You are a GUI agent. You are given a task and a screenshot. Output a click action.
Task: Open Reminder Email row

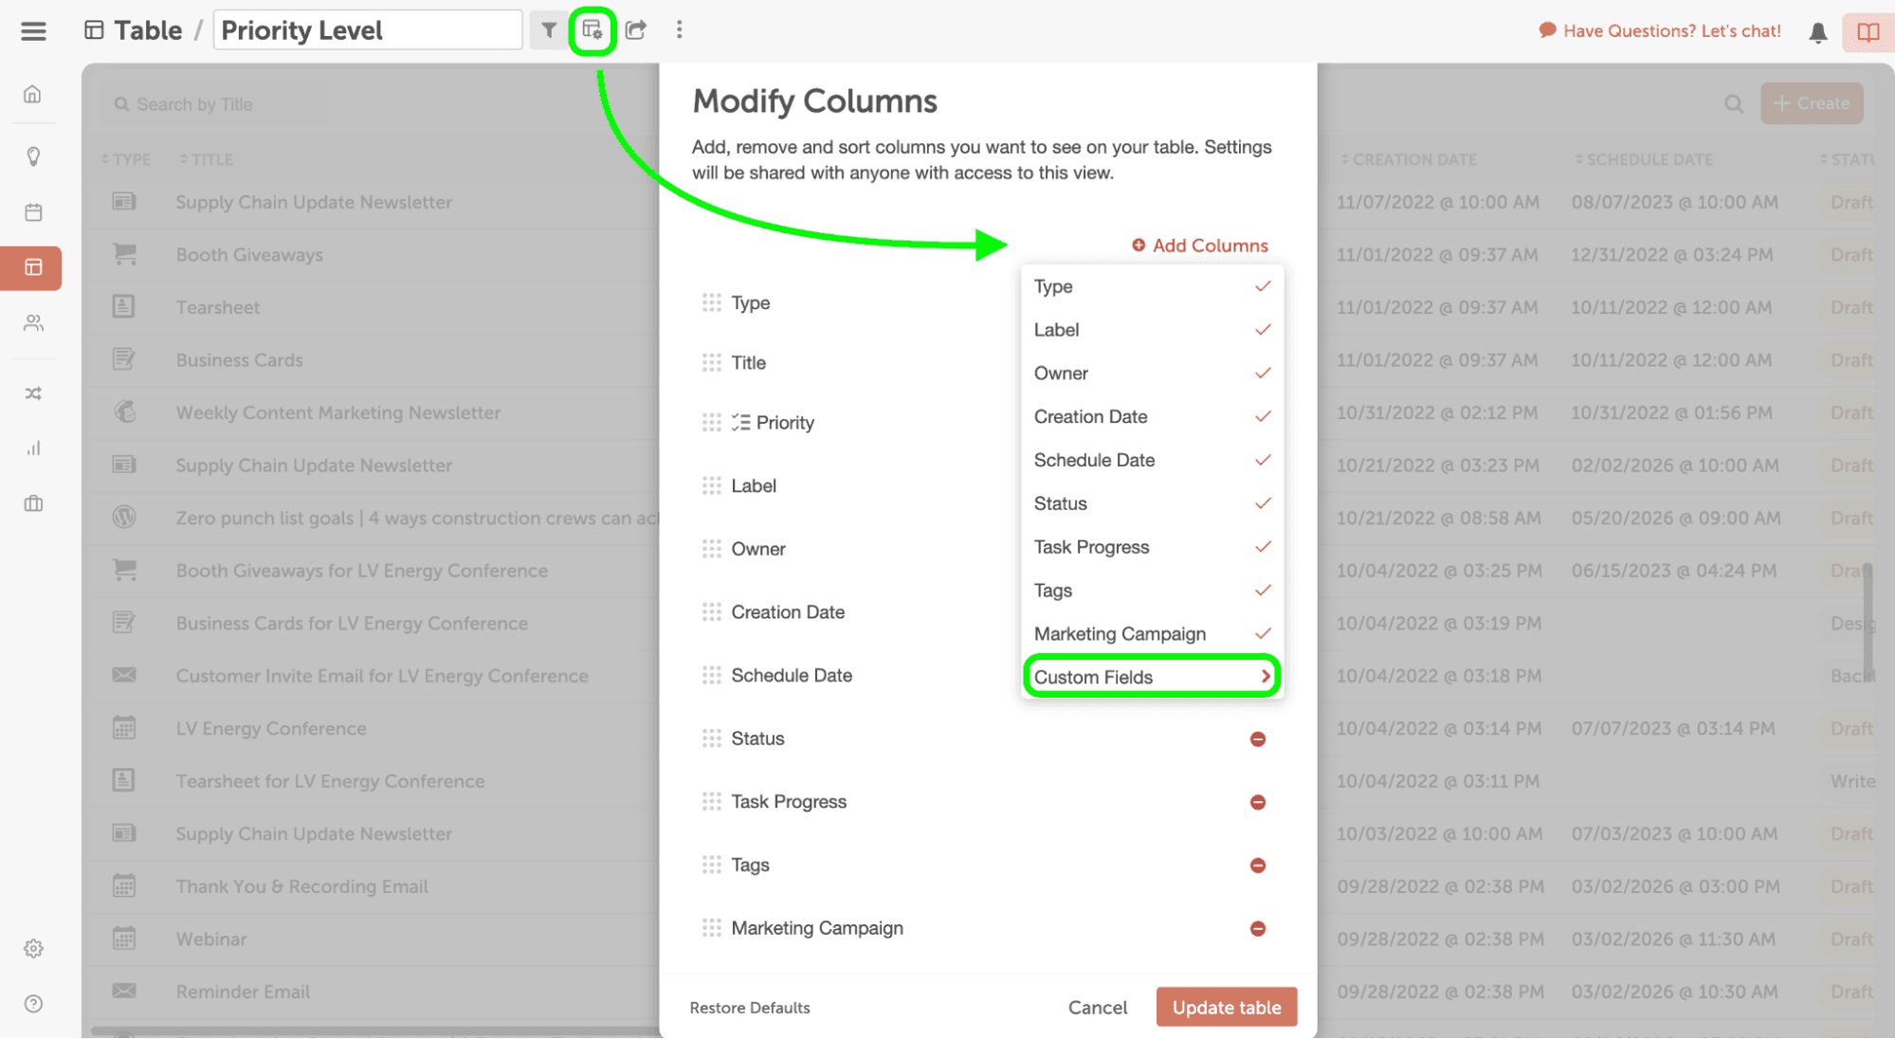(x=243, y=992)
